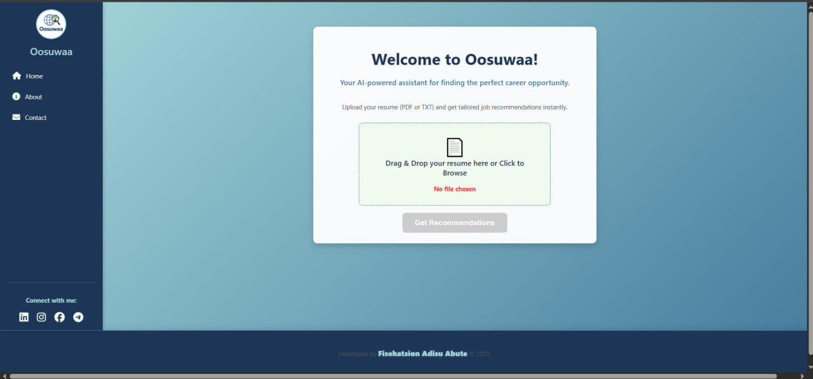
Task: Click the Oosuwaa globe logo
Action: click(51, 23)
